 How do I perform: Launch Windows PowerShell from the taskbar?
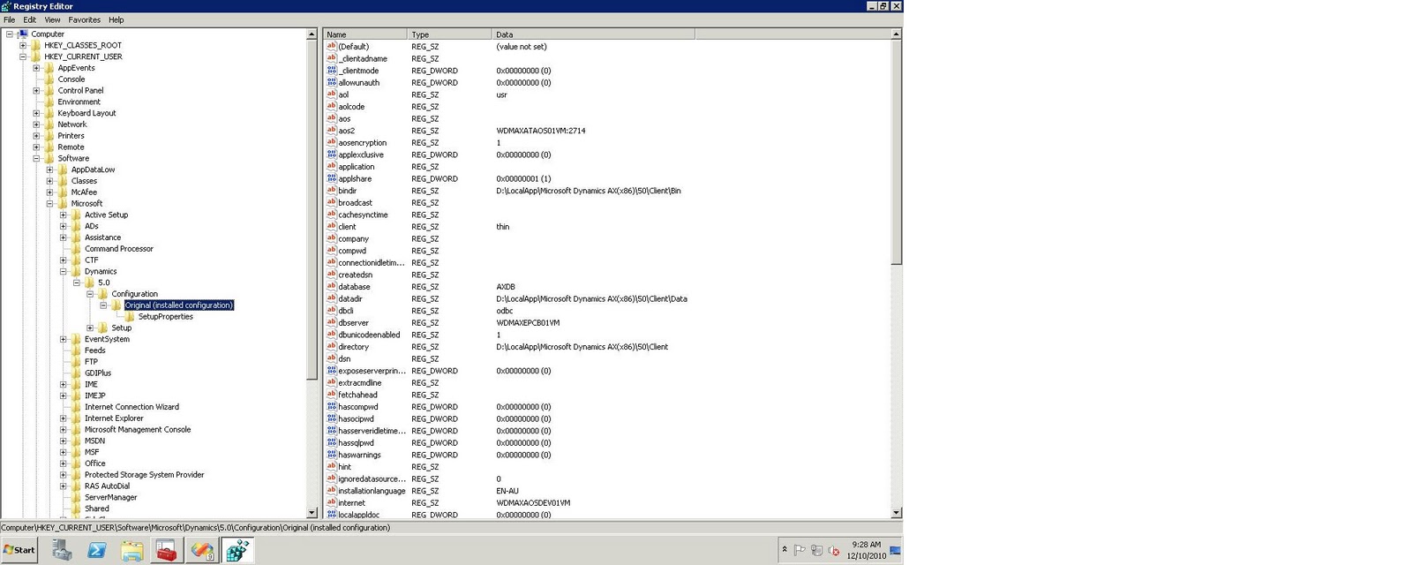(x=97, y=550)
